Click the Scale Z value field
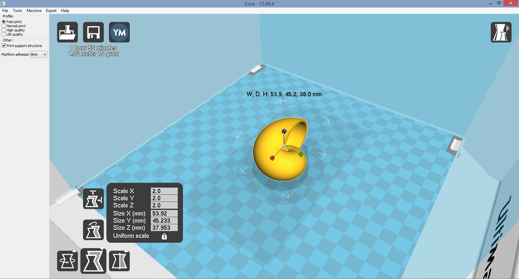Viewport: 519px width, 279px height. (164, 205)
